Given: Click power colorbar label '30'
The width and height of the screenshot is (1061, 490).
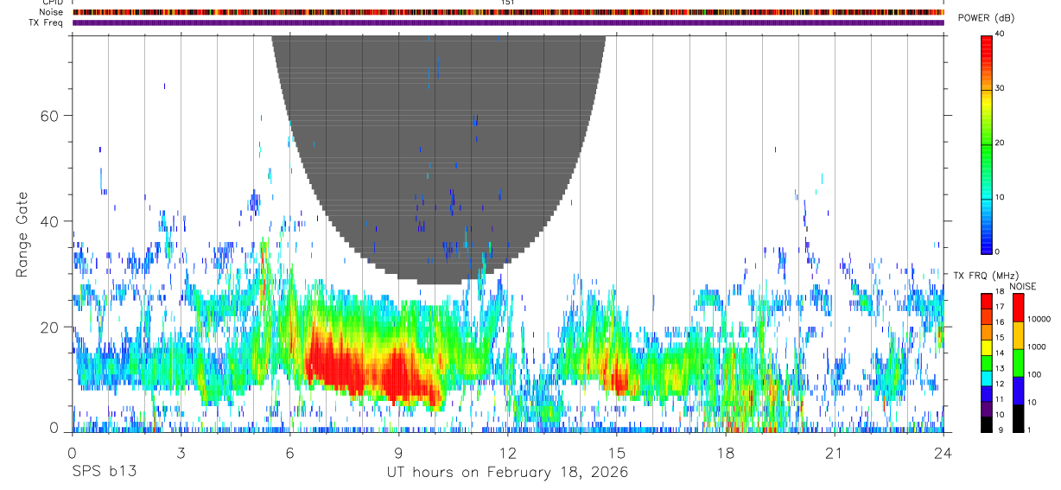Looking at the screenshot, I should tap(1000, 88).
